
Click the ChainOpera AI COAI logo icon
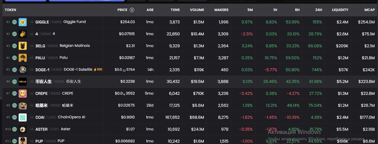coord(23,117)
